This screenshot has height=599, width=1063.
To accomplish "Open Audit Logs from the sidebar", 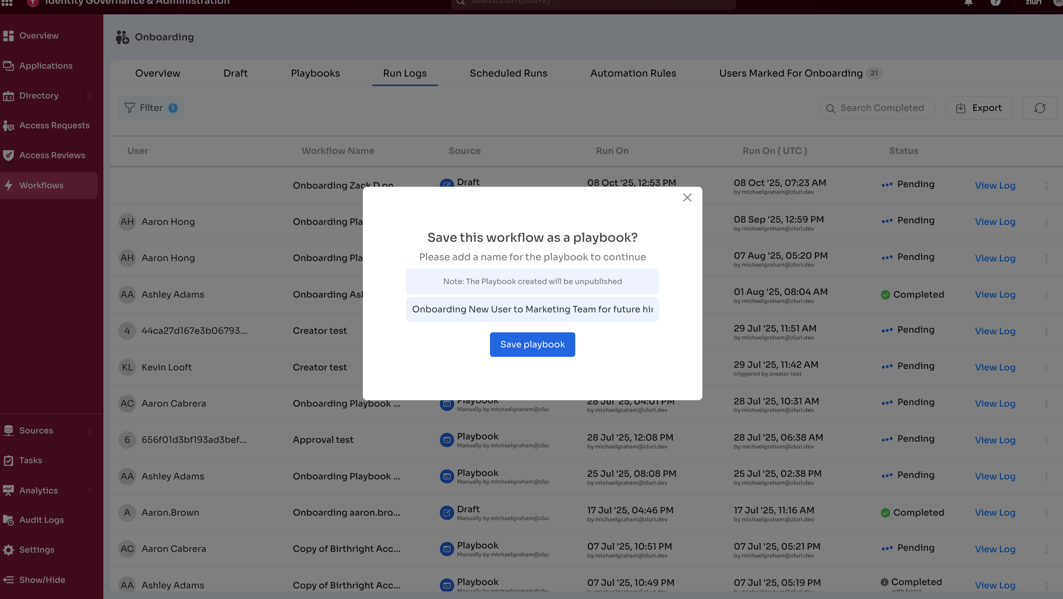I will tap(41, 520).
